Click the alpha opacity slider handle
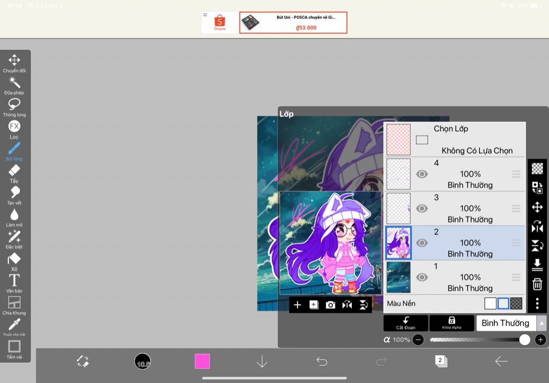The height and width of the screenshot is (383, 549). 524,340
